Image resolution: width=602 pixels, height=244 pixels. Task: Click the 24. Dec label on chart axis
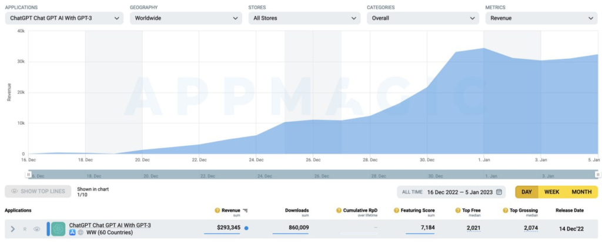[256, 159]
